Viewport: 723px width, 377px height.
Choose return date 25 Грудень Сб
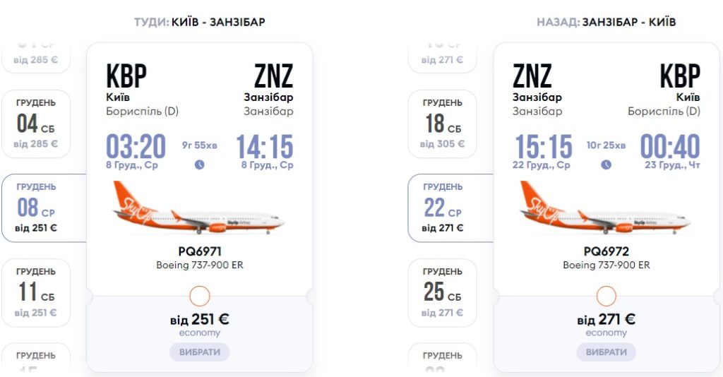pos(443,292)
